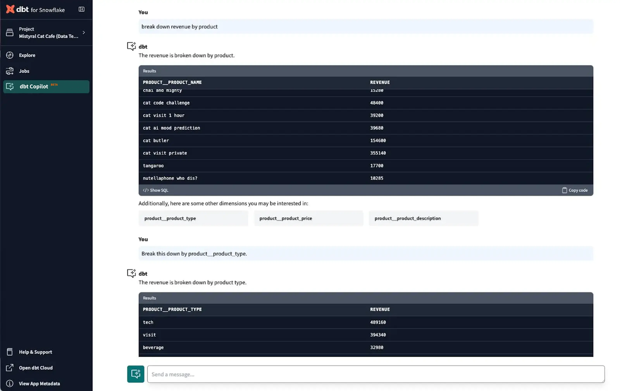Select the 'cat ai mood prediction' row

(x=366, y=128)
